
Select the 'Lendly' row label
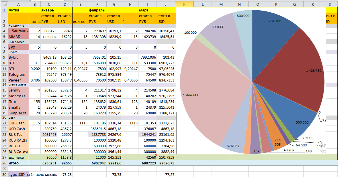(x=18, y=90)
